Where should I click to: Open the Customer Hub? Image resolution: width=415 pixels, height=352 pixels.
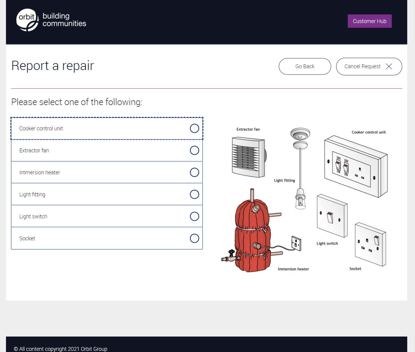369,21
